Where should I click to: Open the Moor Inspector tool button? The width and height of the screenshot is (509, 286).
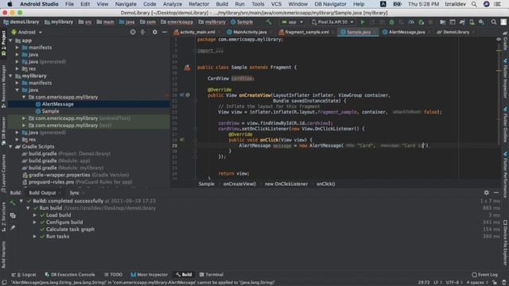tap(149, 275)
